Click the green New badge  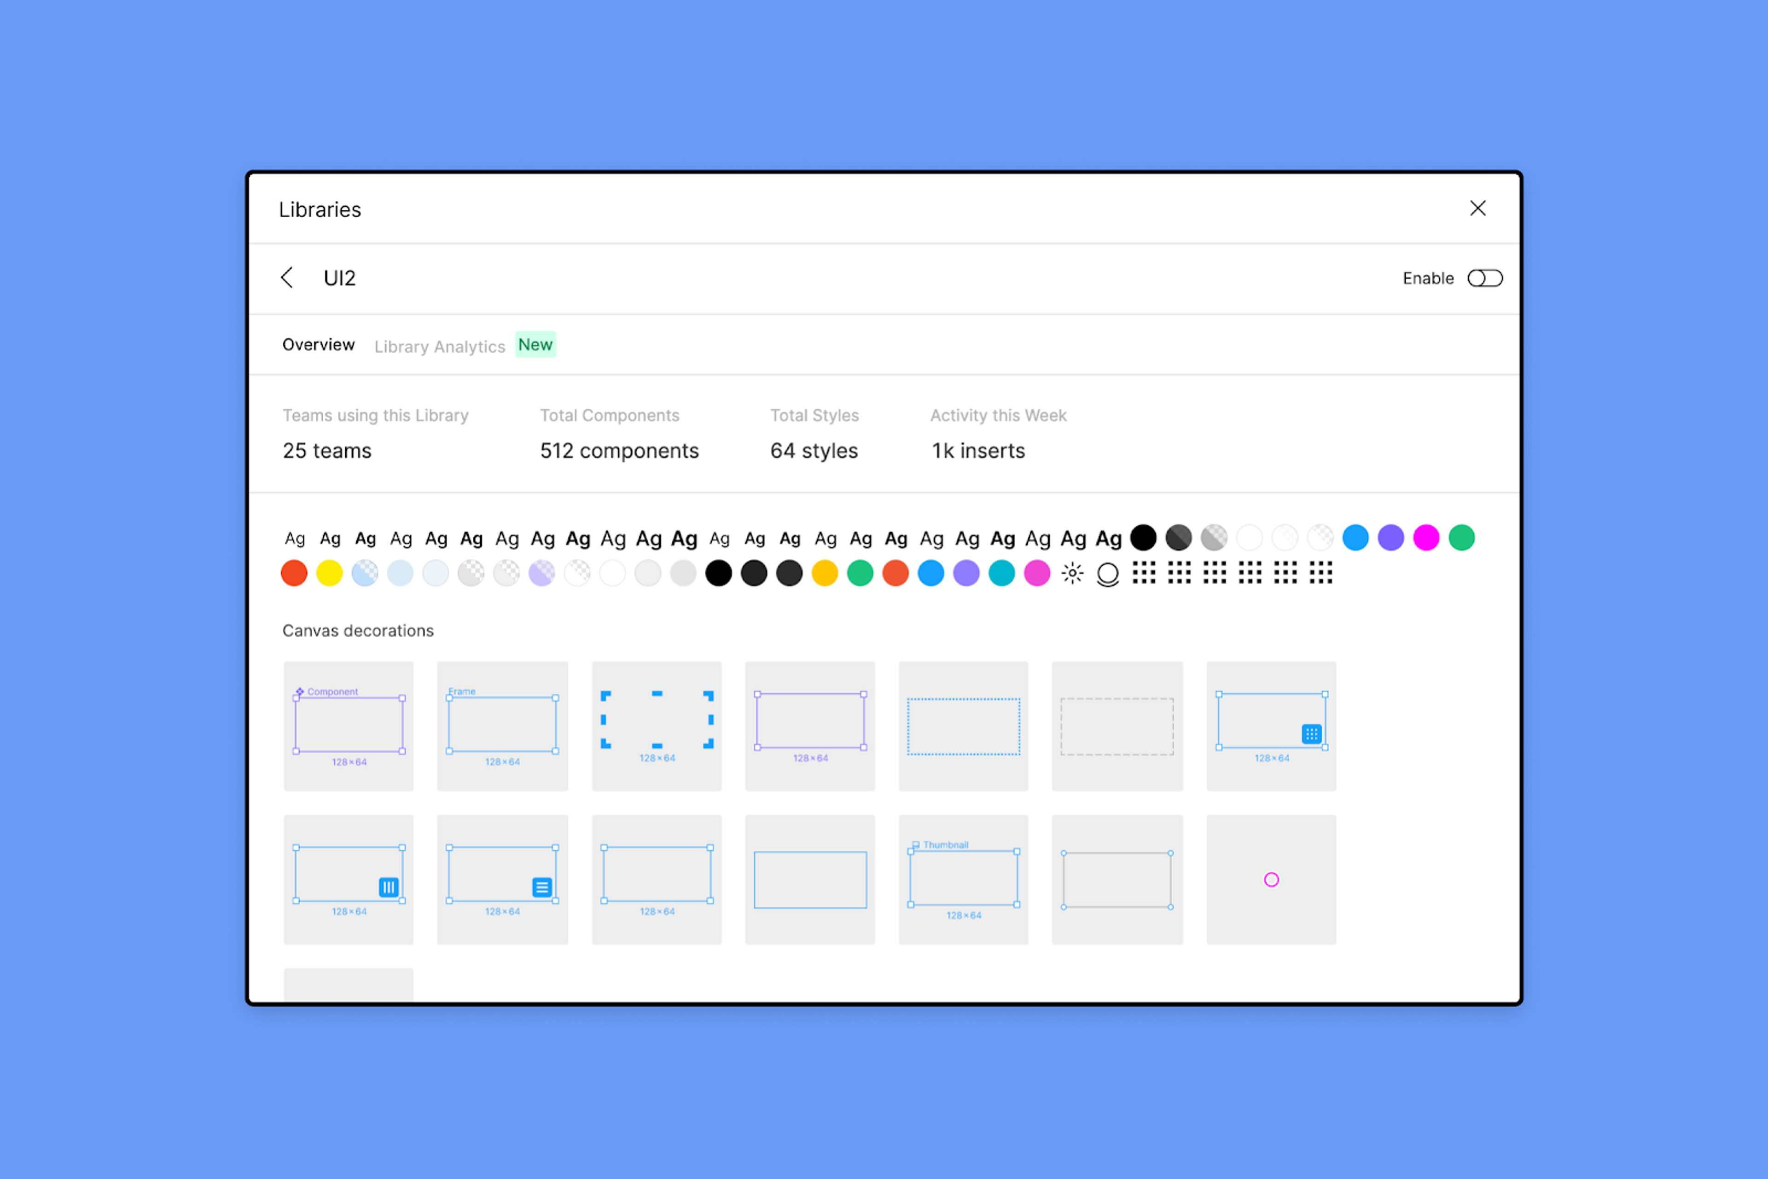point(535,344)
